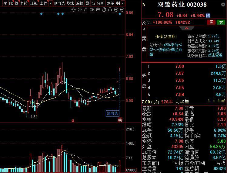The image size is (227, 173).
Task: Click rightmost blue diamond event marker
Action: coord(120,14)
